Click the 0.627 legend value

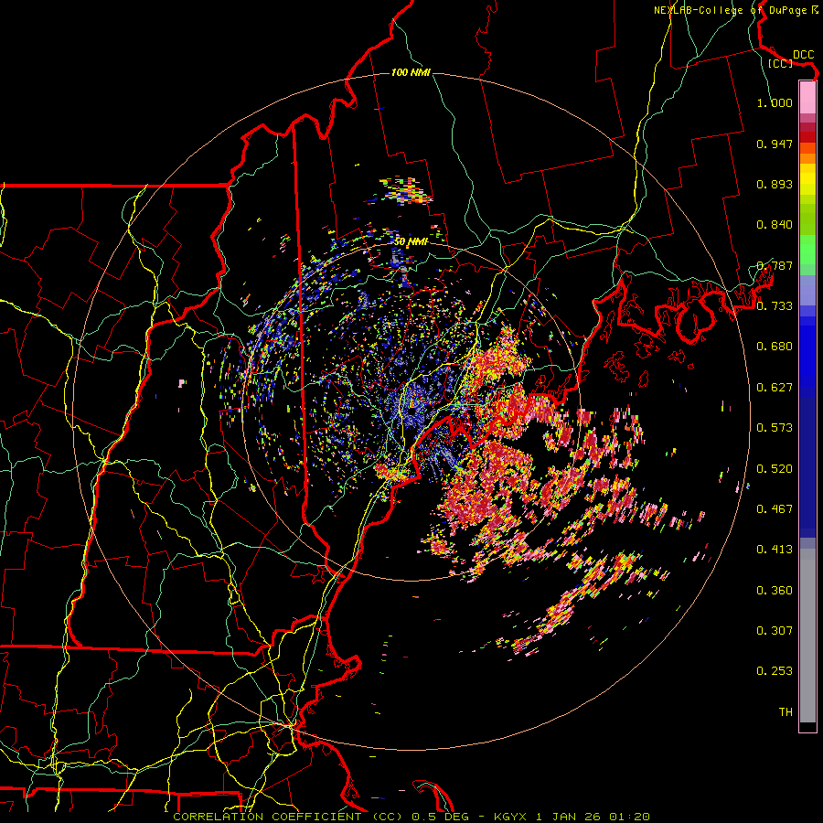[775, 388]
